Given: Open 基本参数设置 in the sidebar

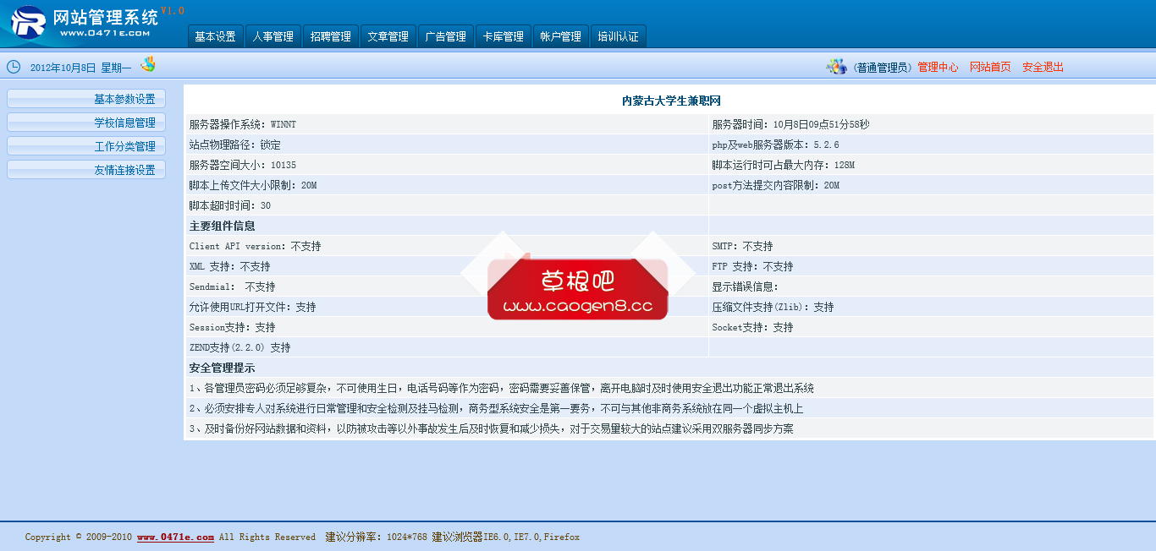Looking at the screenshot, I should click(x=86, y=99).
